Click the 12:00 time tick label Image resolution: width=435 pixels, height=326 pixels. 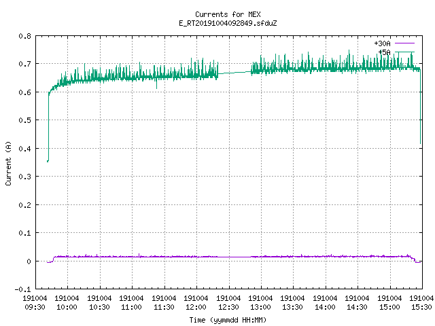[196, 307]
